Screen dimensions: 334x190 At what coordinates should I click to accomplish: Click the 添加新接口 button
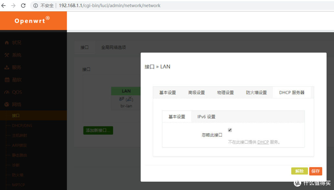[98, 130]
